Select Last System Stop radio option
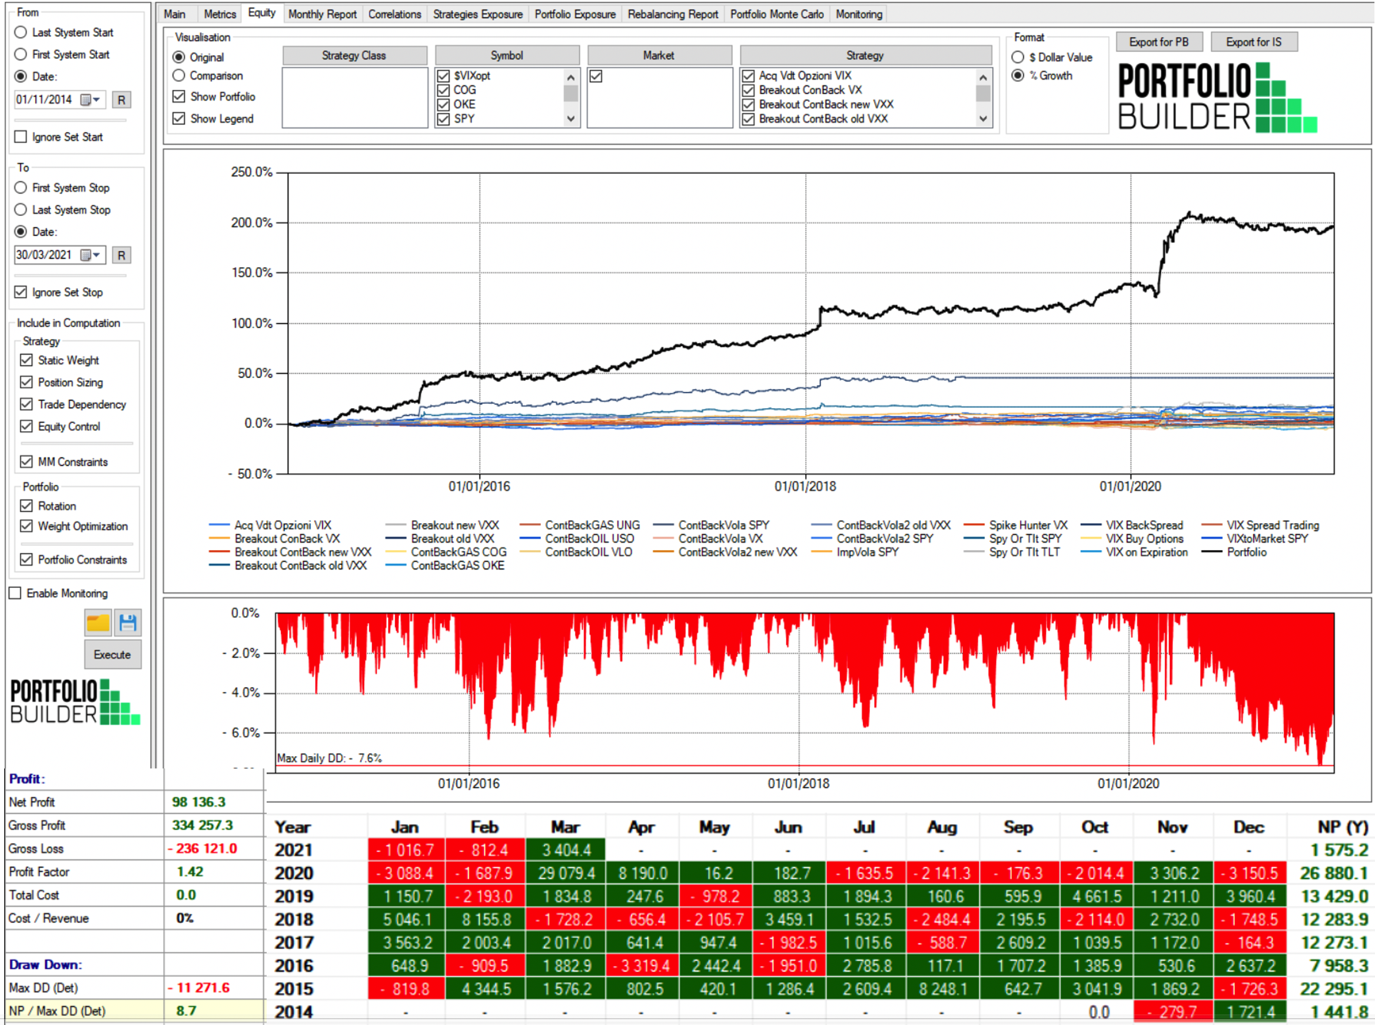Screen dimensions: 1375x1025 click(x=21, y=209)
